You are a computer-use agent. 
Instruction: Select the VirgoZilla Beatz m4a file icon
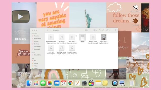(x=72, y=48)
